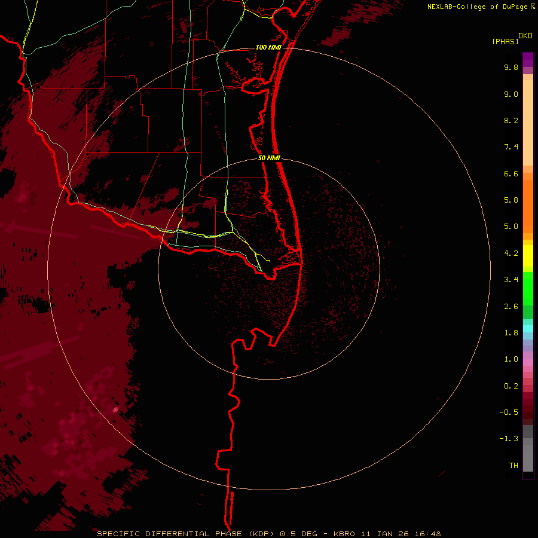The image size is (538, 538).
Task: Pick the orange segment of the color bar
Action: pos(528,206)
